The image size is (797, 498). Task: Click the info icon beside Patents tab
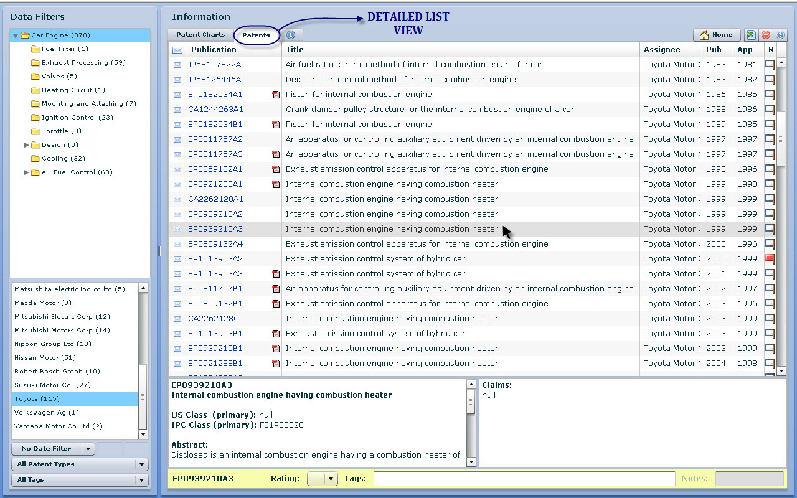pos(290,35)
